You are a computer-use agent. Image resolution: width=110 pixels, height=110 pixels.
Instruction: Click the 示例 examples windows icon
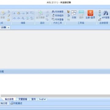click(x=74, y=15)
